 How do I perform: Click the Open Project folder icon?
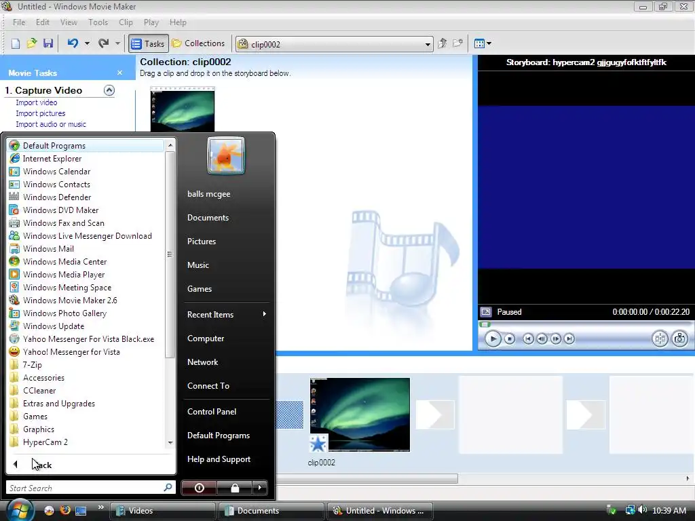point(31,43)
